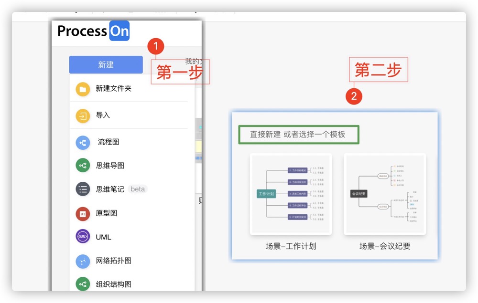Pick the purple UML icon
The image size is (478, 303).
83,236
